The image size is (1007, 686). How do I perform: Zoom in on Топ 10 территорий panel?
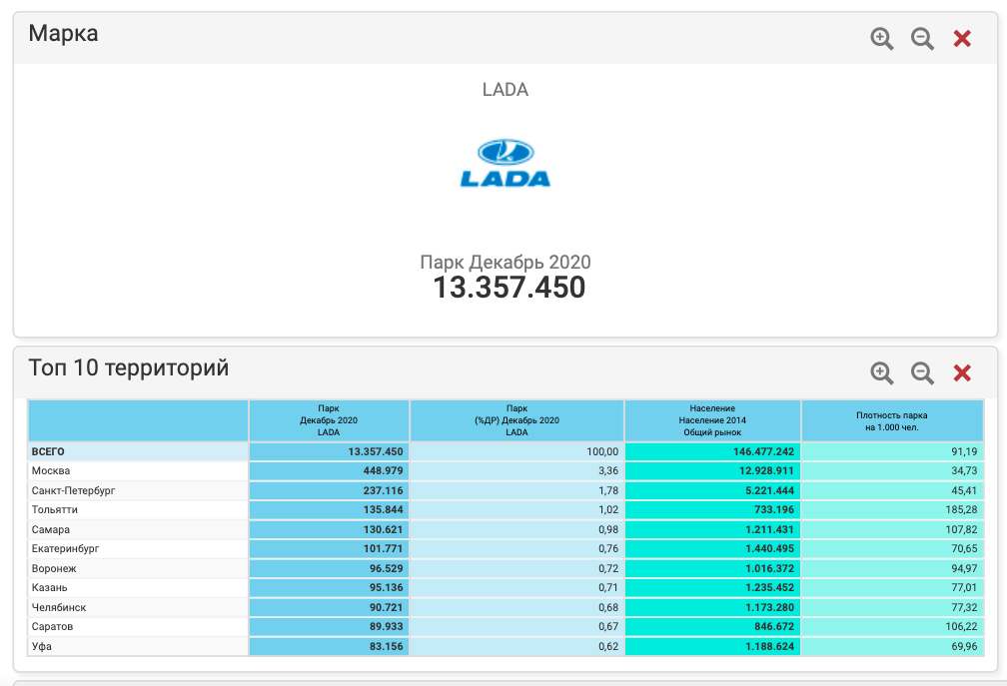(881, 372)
